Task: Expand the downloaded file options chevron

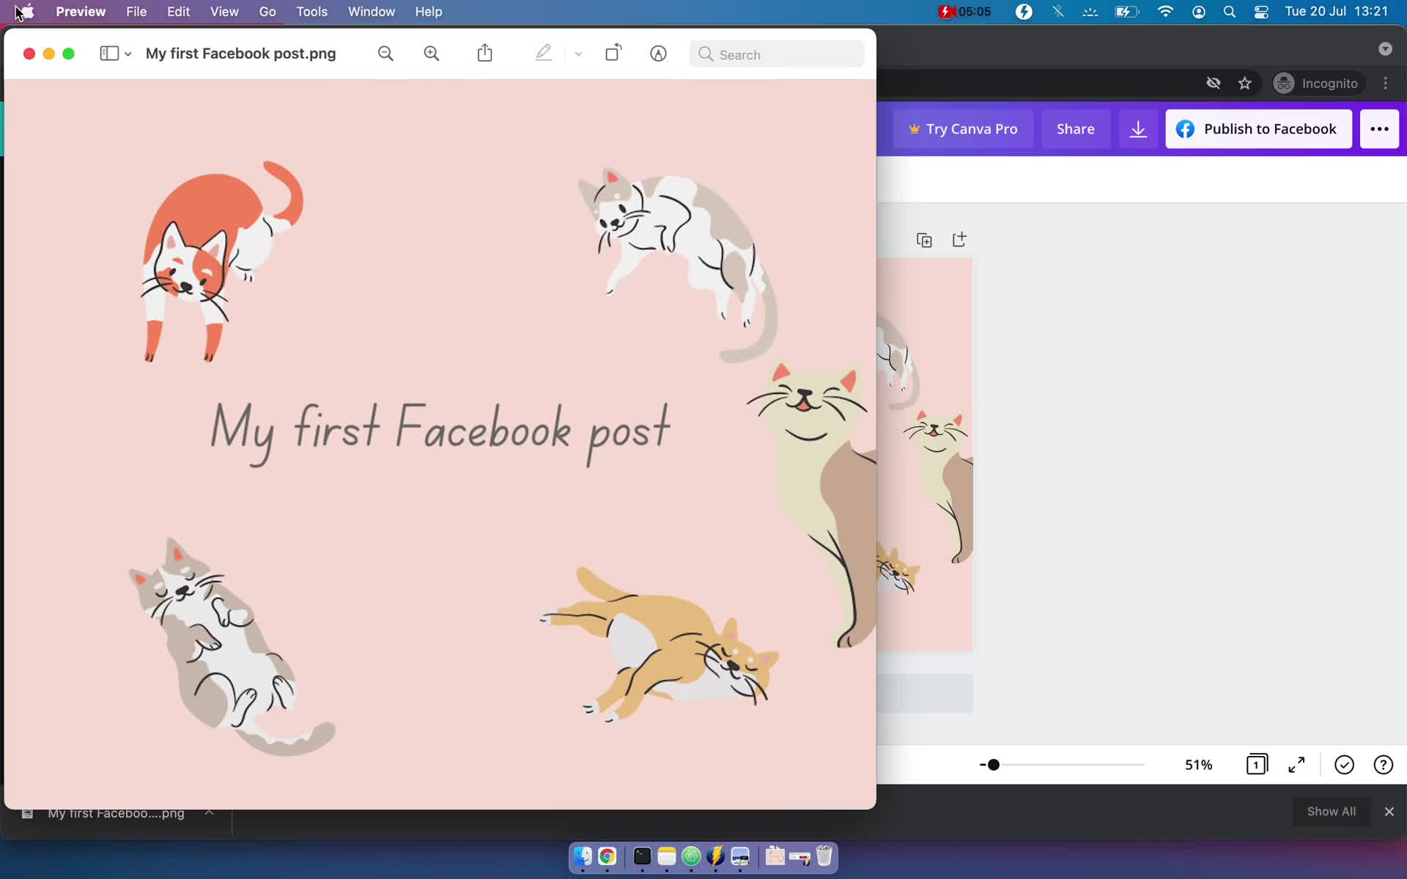Action: [209, 812]
